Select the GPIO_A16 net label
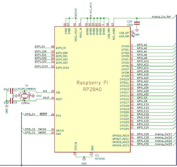The image size is (177, 167). [143, 71]
